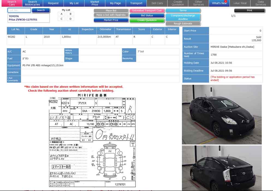Add to My List B
This screenshot has width=273, height=191.
(70, 14)
